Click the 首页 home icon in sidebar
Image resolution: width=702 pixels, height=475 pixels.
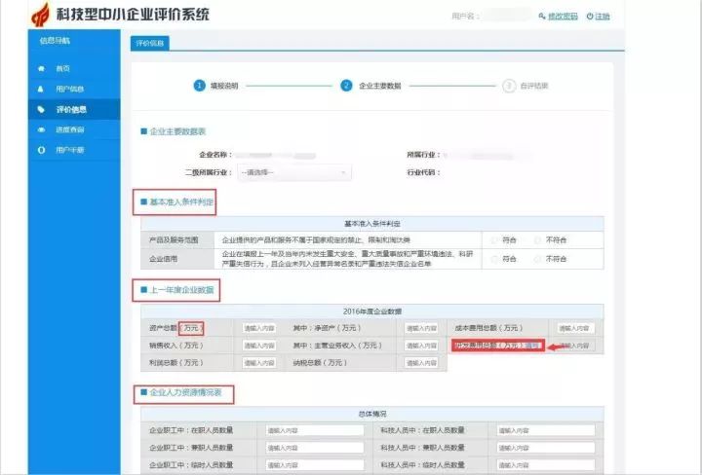tap(41, 69)
